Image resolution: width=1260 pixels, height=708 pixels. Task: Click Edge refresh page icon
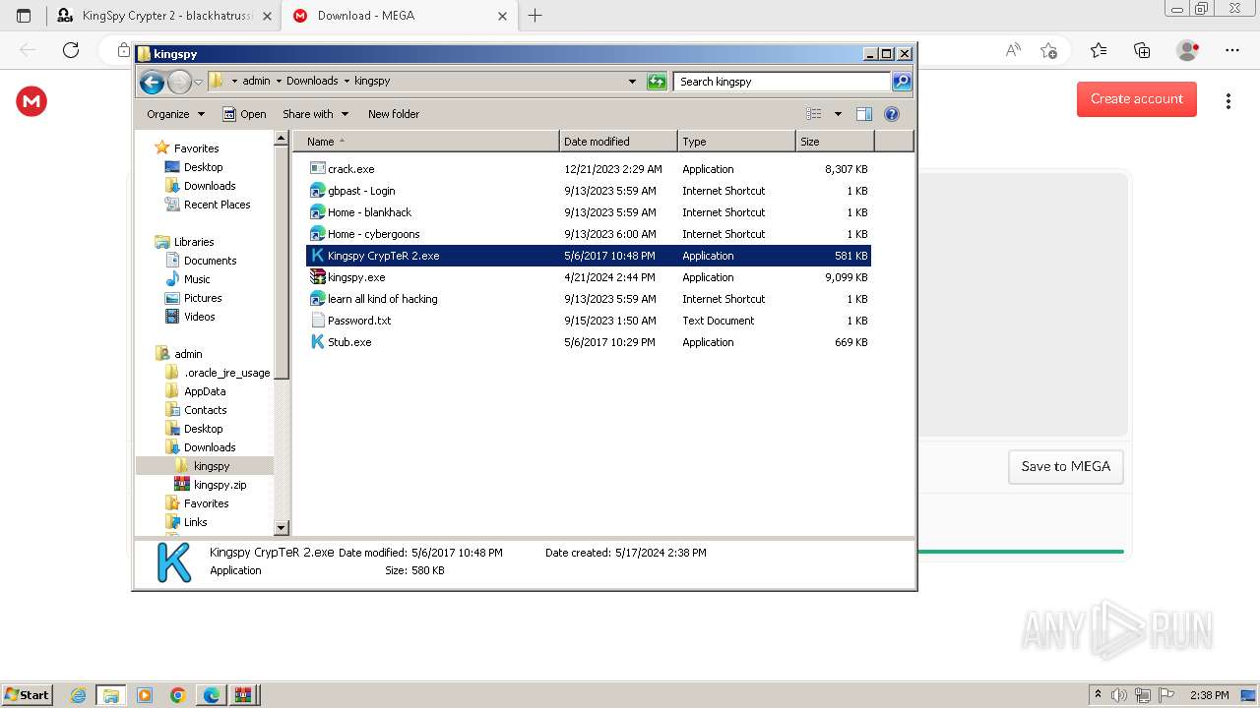click(x=71, y=50)
